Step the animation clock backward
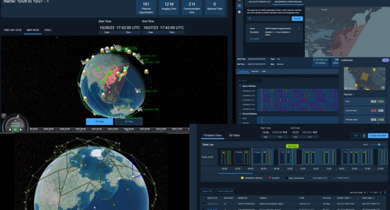Viewport: 390px width, 210px height. tap(10, 130)
